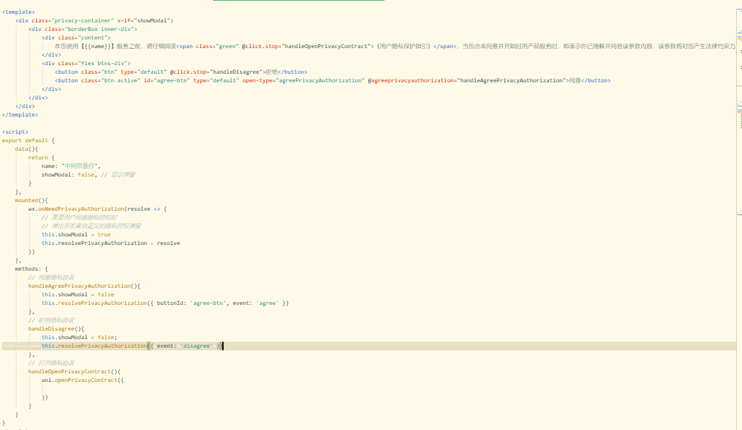This screenshot has width=742, height=430.
Task: Click the 'methods: {' line
Action: (31, 269)
